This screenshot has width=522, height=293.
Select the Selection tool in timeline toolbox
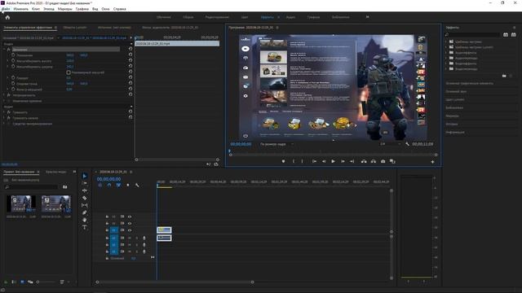click(85, 176)
